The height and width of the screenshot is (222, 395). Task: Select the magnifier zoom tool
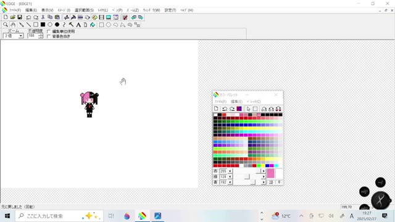point(6,25)
